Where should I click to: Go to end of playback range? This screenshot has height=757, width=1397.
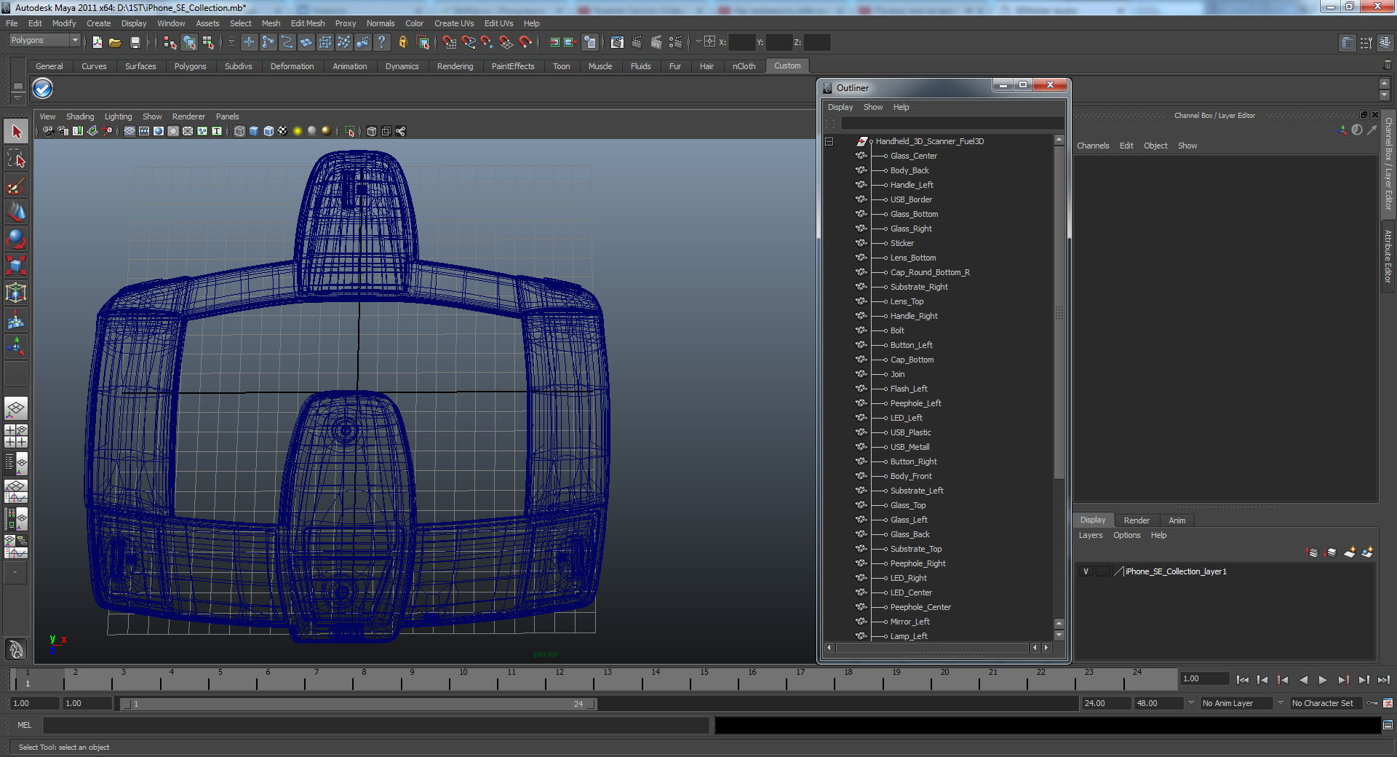pos(1384,680)
